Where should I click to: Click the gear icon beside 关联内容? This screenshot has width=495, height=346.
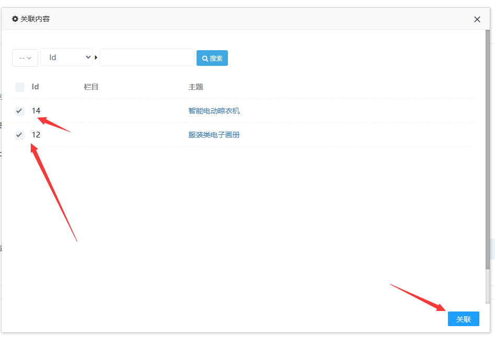[15, 19]
